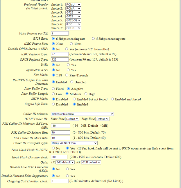Select No for Send Hook Flash To PSTN
This screenshot has width=181, height=188.
pyautogui.click(x=53, y=148)
